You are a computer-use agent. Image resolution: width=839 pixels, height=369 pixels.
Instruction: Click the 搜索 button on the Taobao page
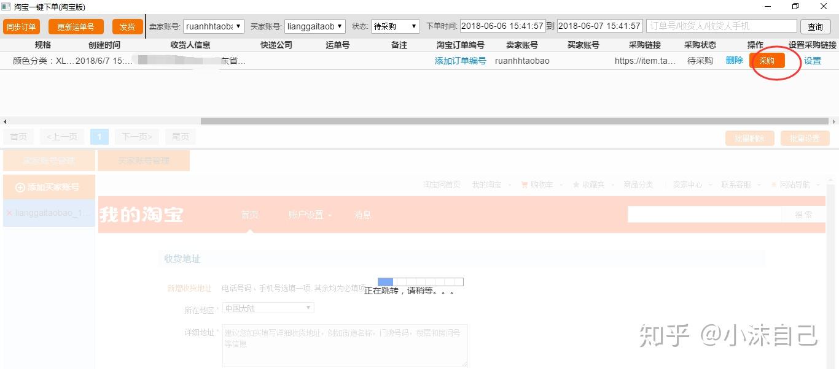(x=803, y=215)
